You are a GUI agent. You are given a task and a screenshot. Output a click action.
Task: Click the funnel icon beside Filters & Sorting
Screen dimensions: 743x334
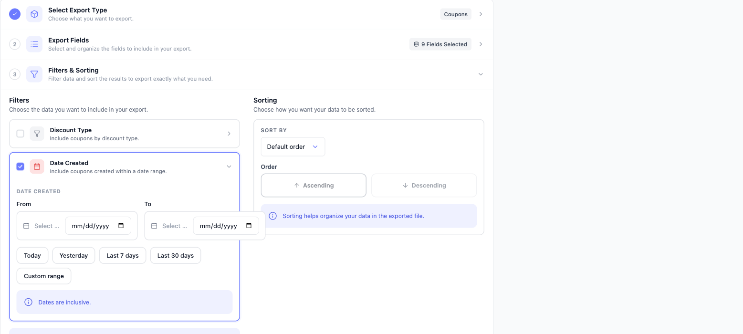click(34, 74)
